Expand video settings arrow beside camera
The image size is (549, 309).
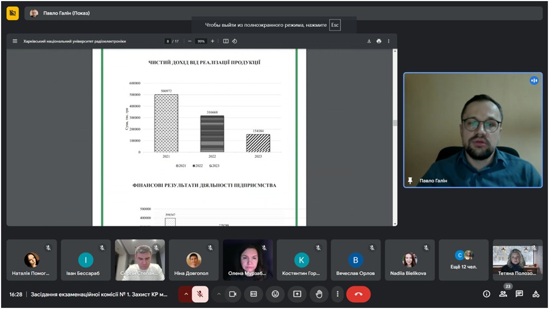218,294
